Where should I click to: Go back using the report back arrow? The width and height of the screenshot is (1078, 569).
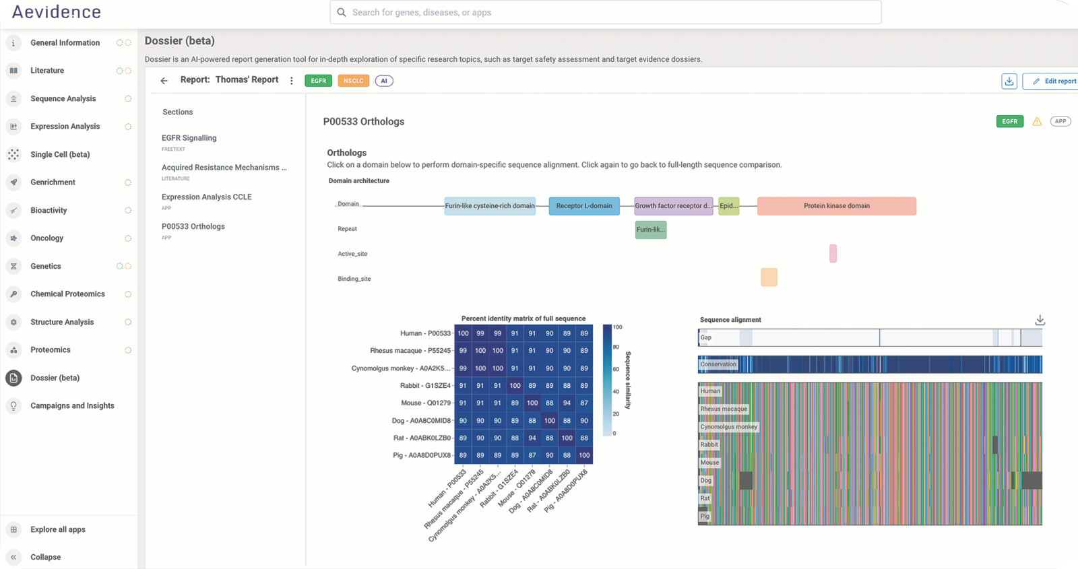[164, 81]
